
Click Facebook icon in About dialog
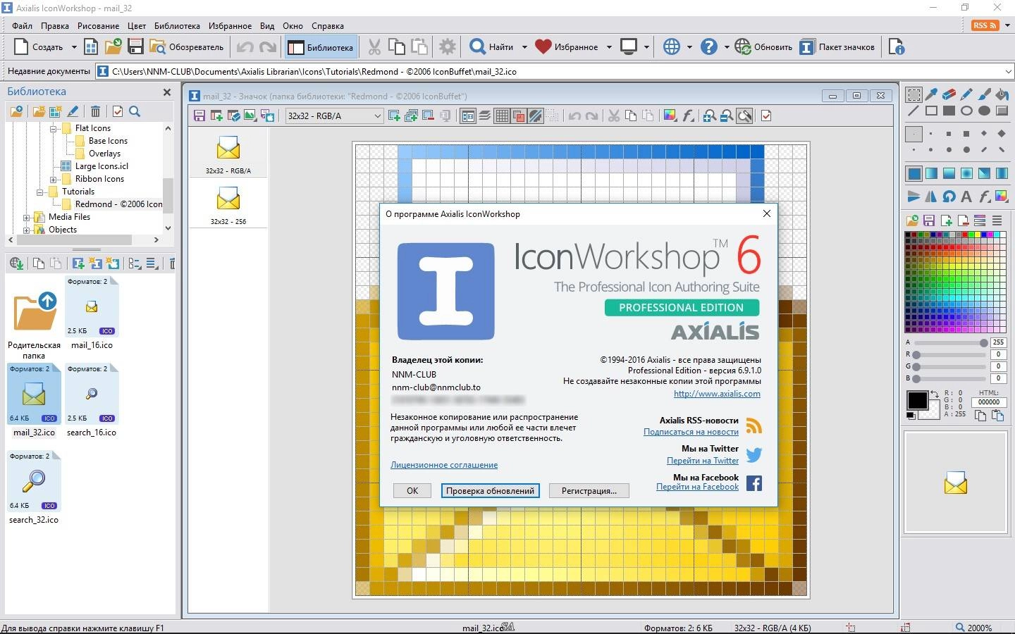pos(754,483)
